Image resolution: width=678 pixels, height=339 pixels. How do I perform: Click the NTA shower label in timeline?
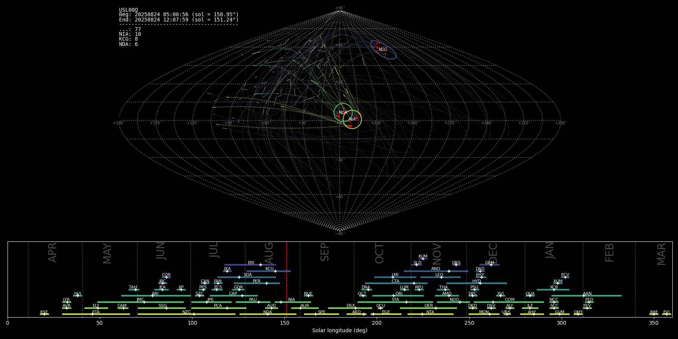click(430, 312)
